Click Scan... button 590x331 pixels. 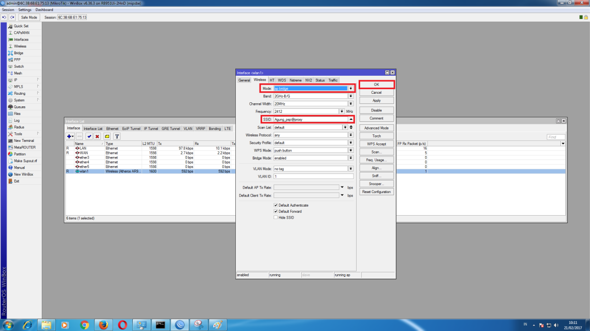tap(376, 152)
